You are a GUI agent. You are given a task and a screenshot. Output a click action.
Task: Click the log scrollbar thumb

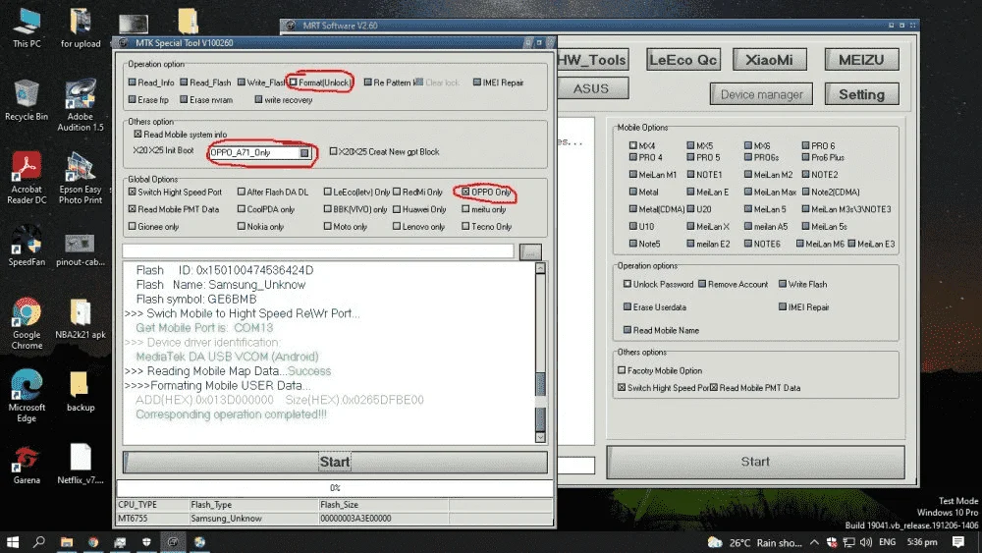pos(540,401)
